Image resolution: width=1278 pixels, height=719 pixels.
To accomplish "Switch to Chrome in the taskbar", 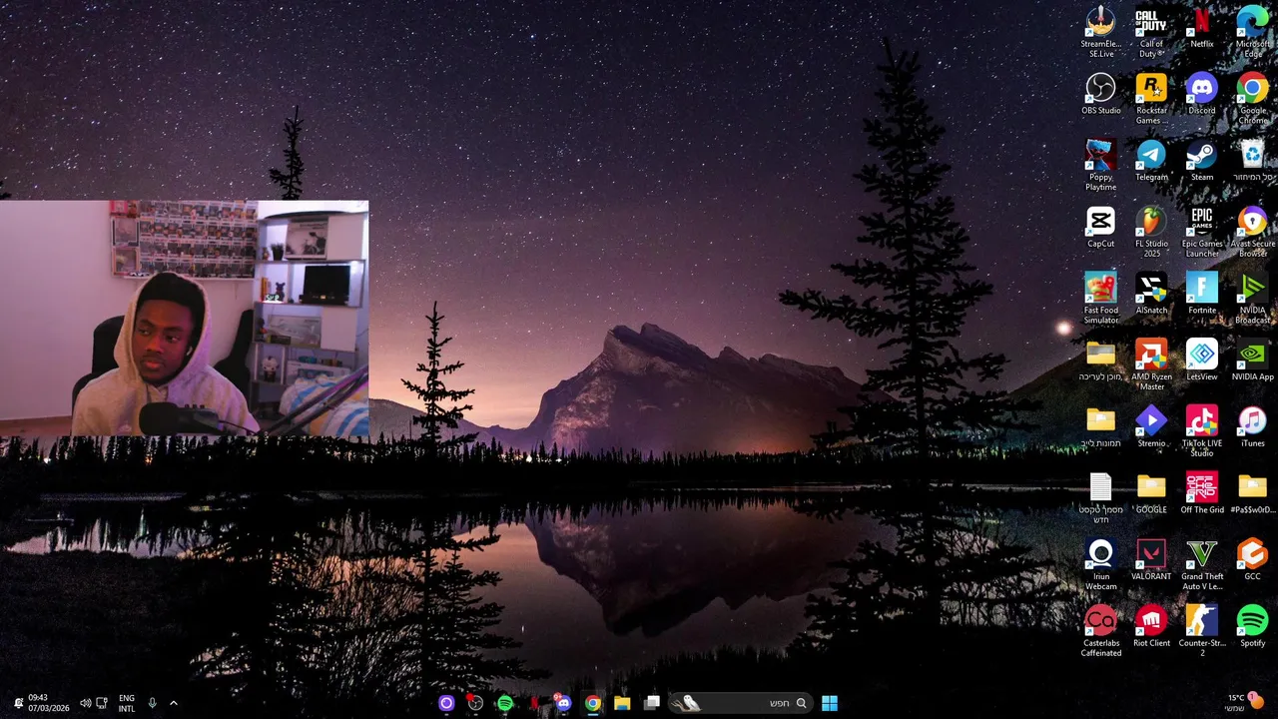I will coord(593,703).
